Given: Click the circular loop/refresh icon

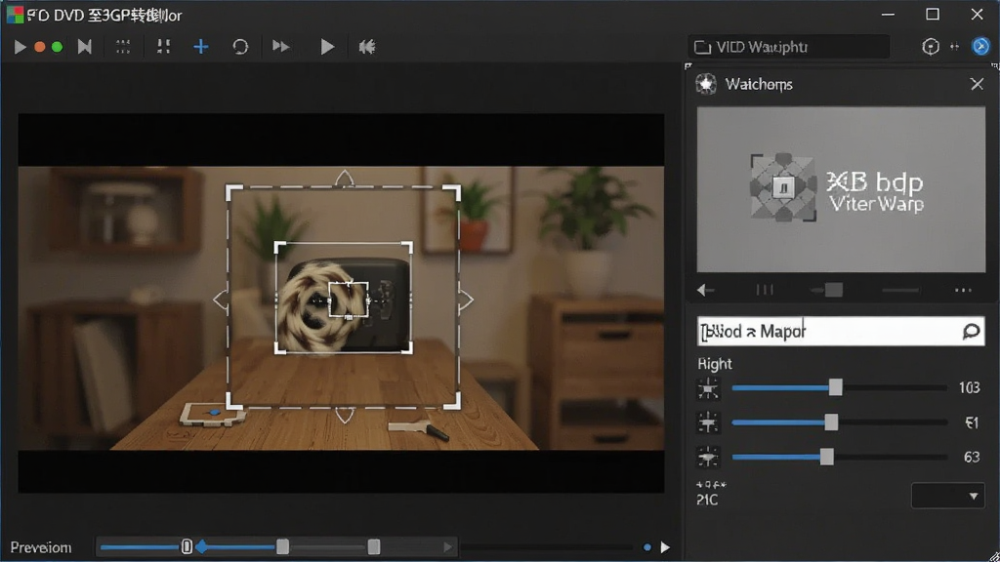Looking at the screenshot, I should 240,47.
